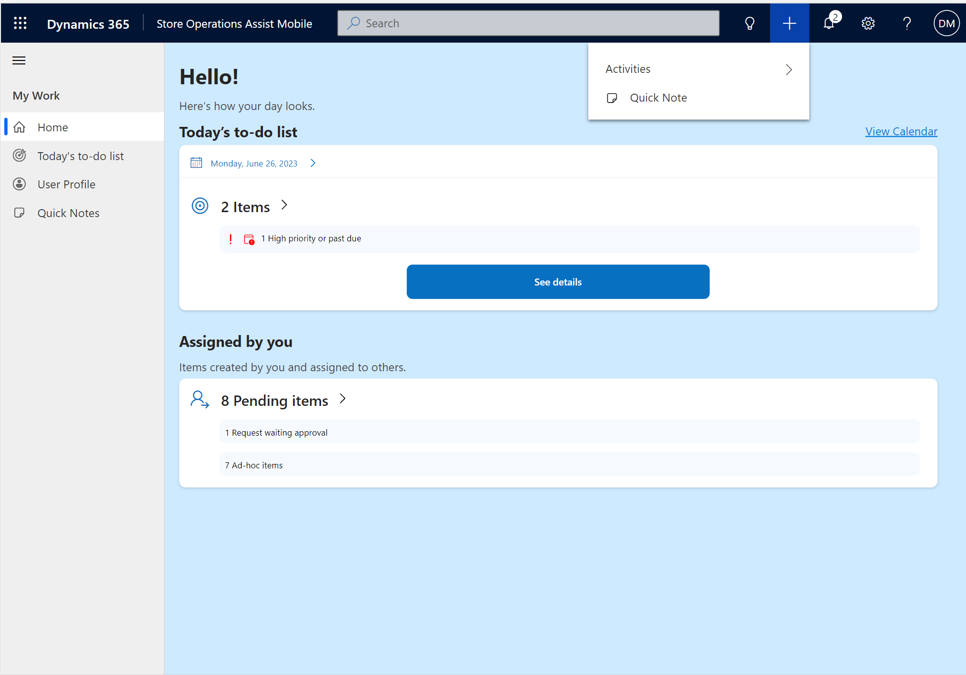966x675 pixels.
Task: Click the User Profile icon
Action: pos(20,184)
